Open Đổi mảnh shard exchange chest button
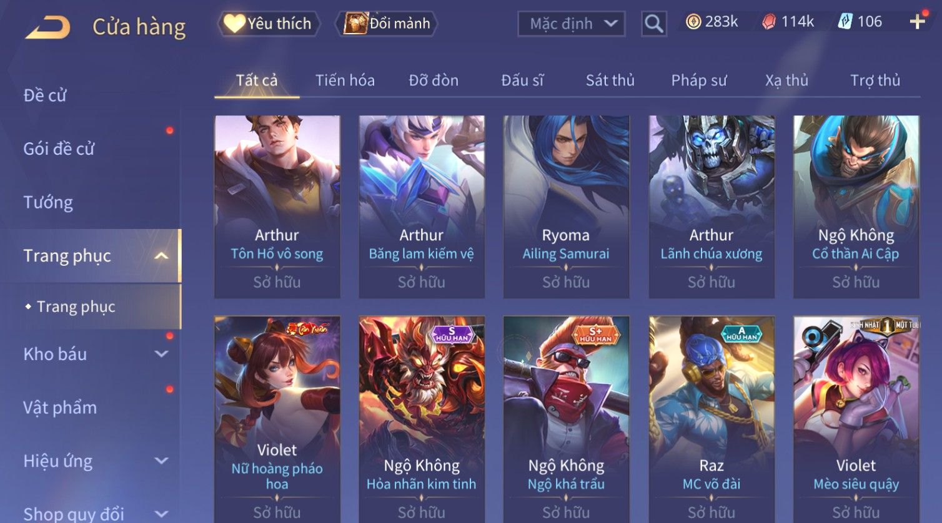The height and width of the screenshot is (523, 942). coord(387,24)
